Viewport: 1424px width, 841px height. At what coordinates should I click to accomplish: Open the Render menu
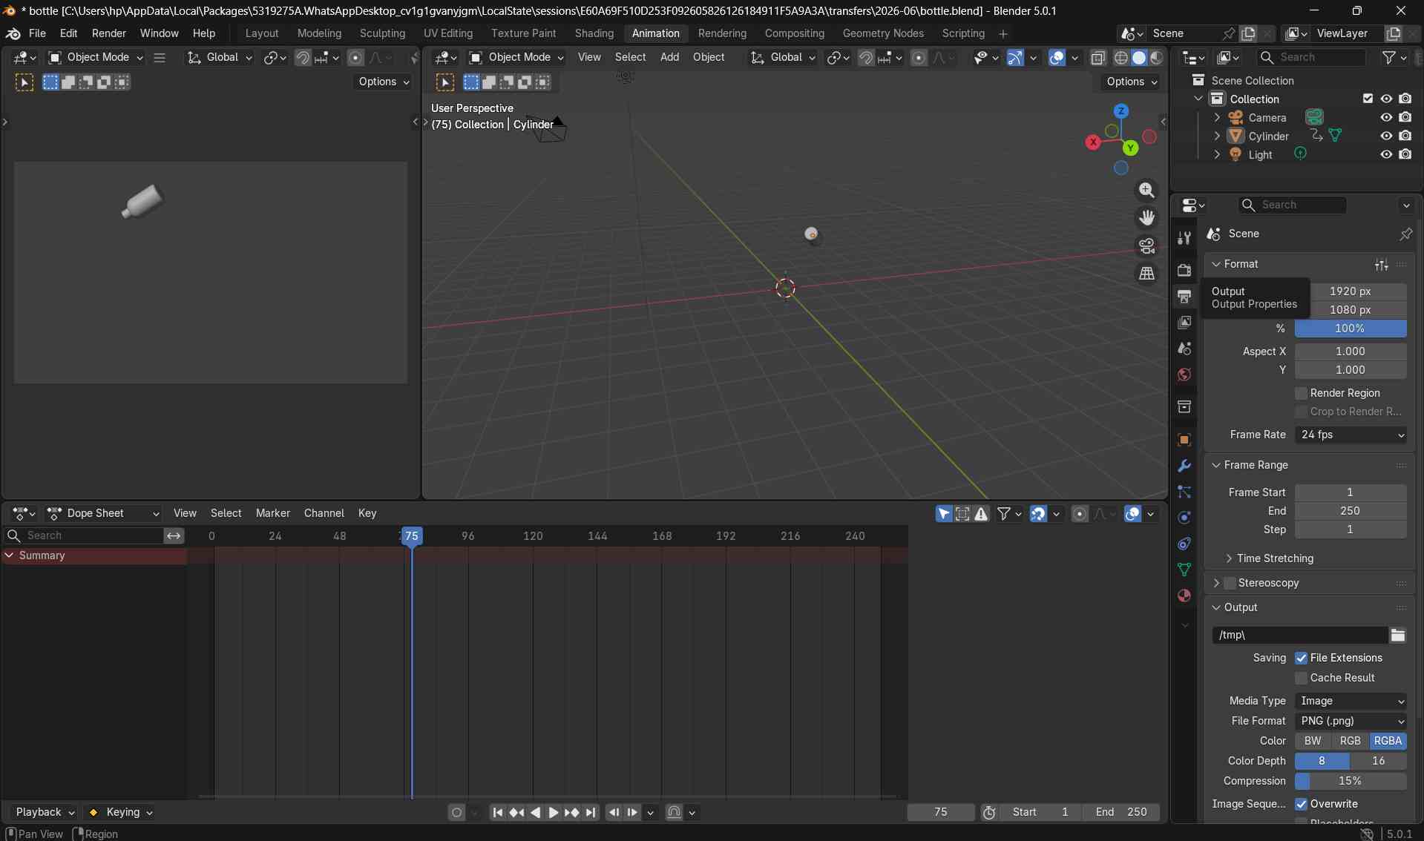coord(108,33)
